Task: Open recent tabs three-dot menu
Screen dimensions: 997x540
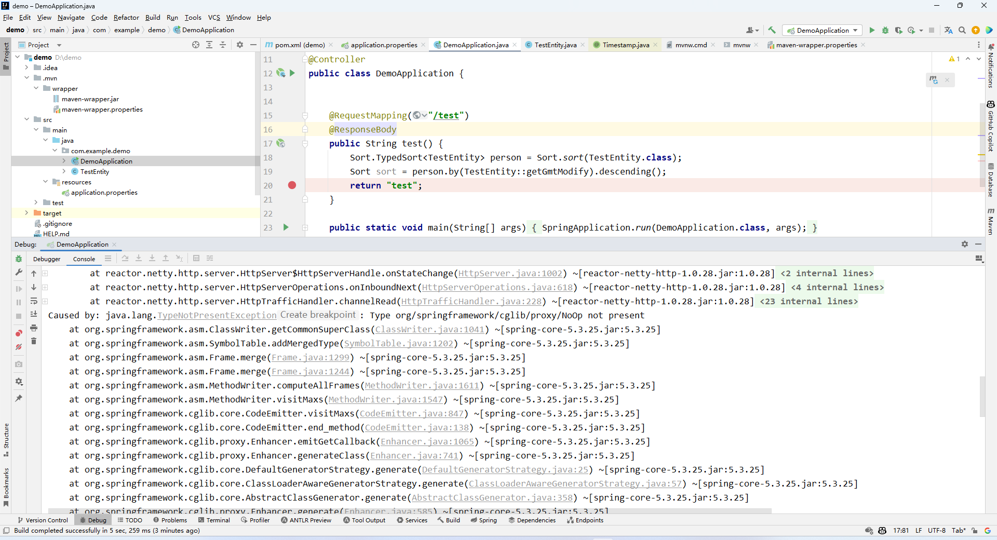Action: tap(979, 45)
